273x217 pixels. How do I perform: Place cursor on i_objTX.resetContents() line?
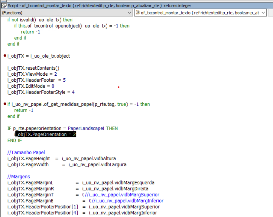(x=33, y=68)
